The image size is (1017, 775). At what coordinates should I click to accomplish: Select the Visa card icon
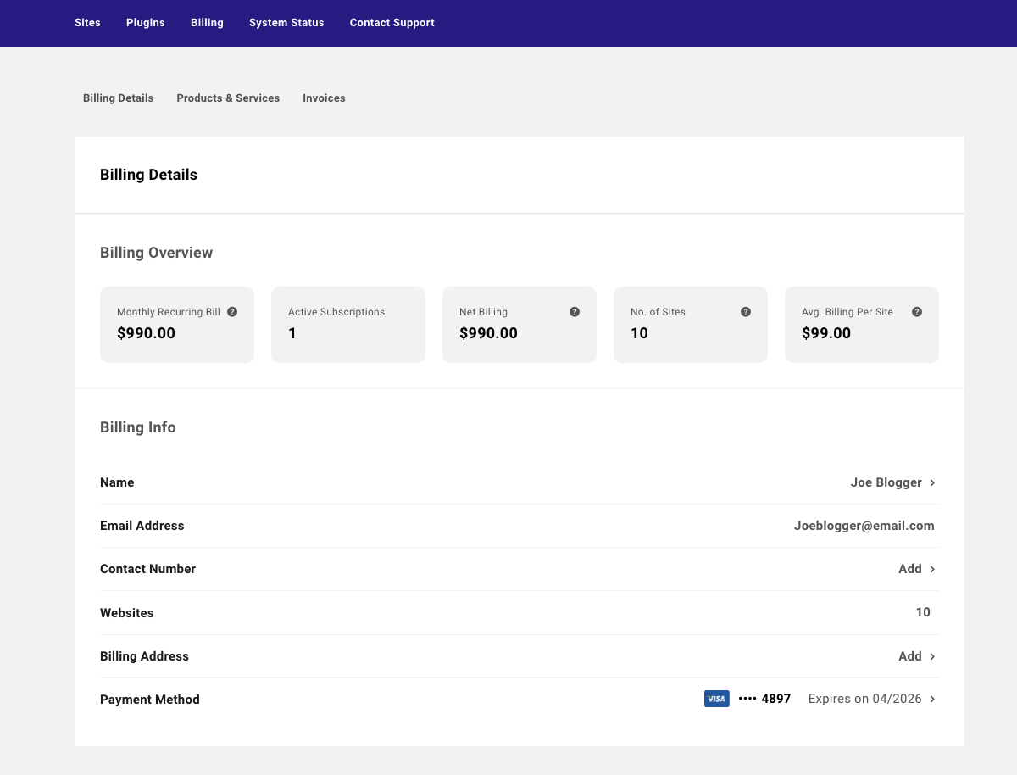point(716,699)
